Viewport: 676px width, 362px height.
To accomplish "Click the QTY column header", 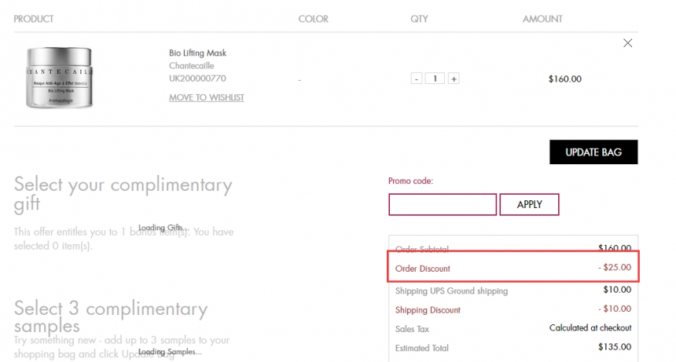I will tap(419, 19).
